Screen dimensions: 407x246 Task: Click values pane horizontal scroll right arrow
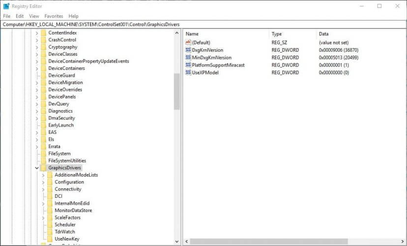(403, 241)
